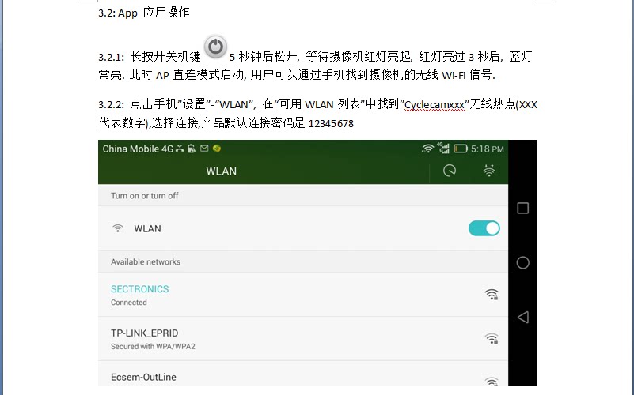Select the TP-LINK_EPRID network entry
Screen dimensions: 634x395
[x=303, y=339]
